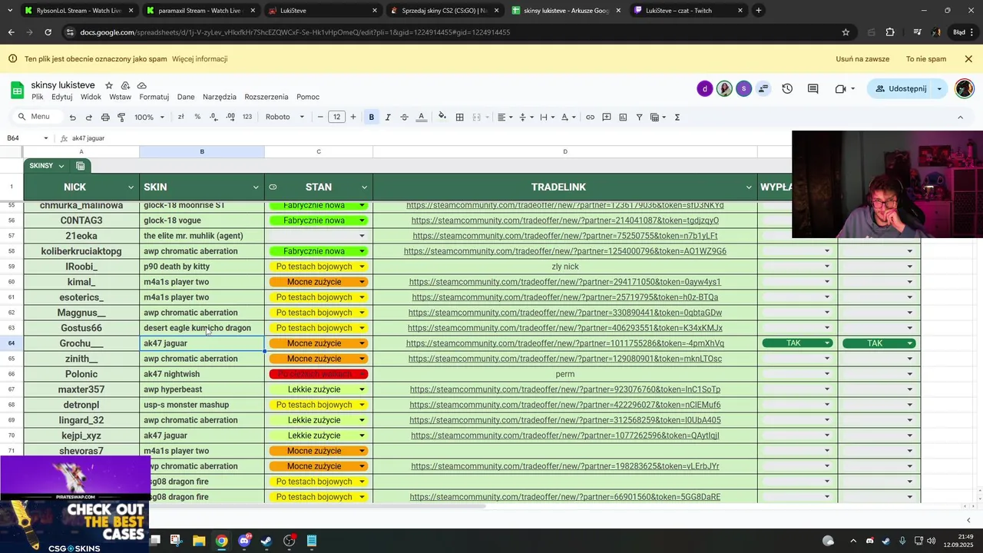Insert a chart from the toolbar

[623, 118]
